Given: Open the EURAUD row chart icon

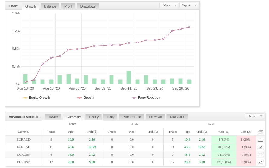Looking at the screenshot, I should pos(261,140).
